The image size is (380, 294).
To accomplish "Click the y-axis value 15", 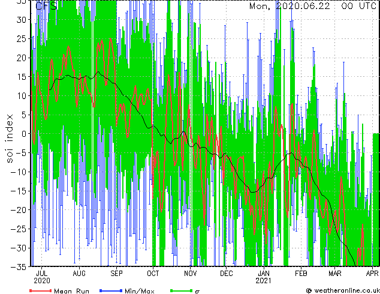I will [x=22, y=77].
